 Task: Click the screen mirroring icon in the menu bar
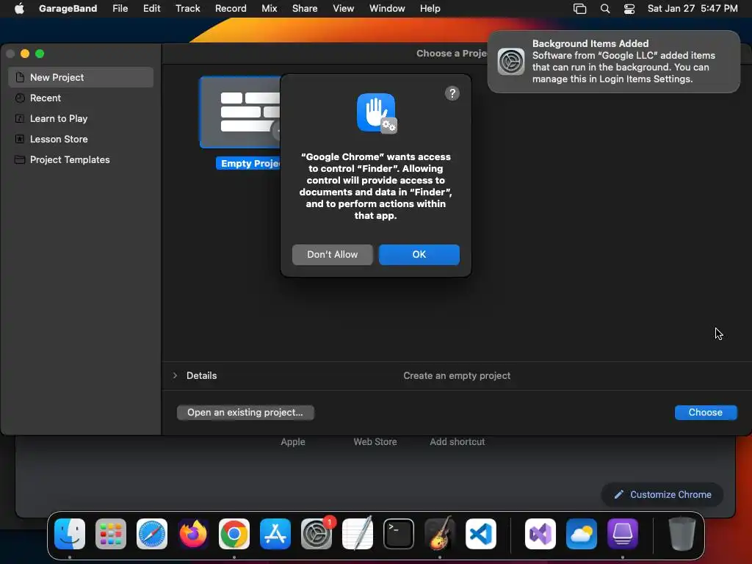580,9
